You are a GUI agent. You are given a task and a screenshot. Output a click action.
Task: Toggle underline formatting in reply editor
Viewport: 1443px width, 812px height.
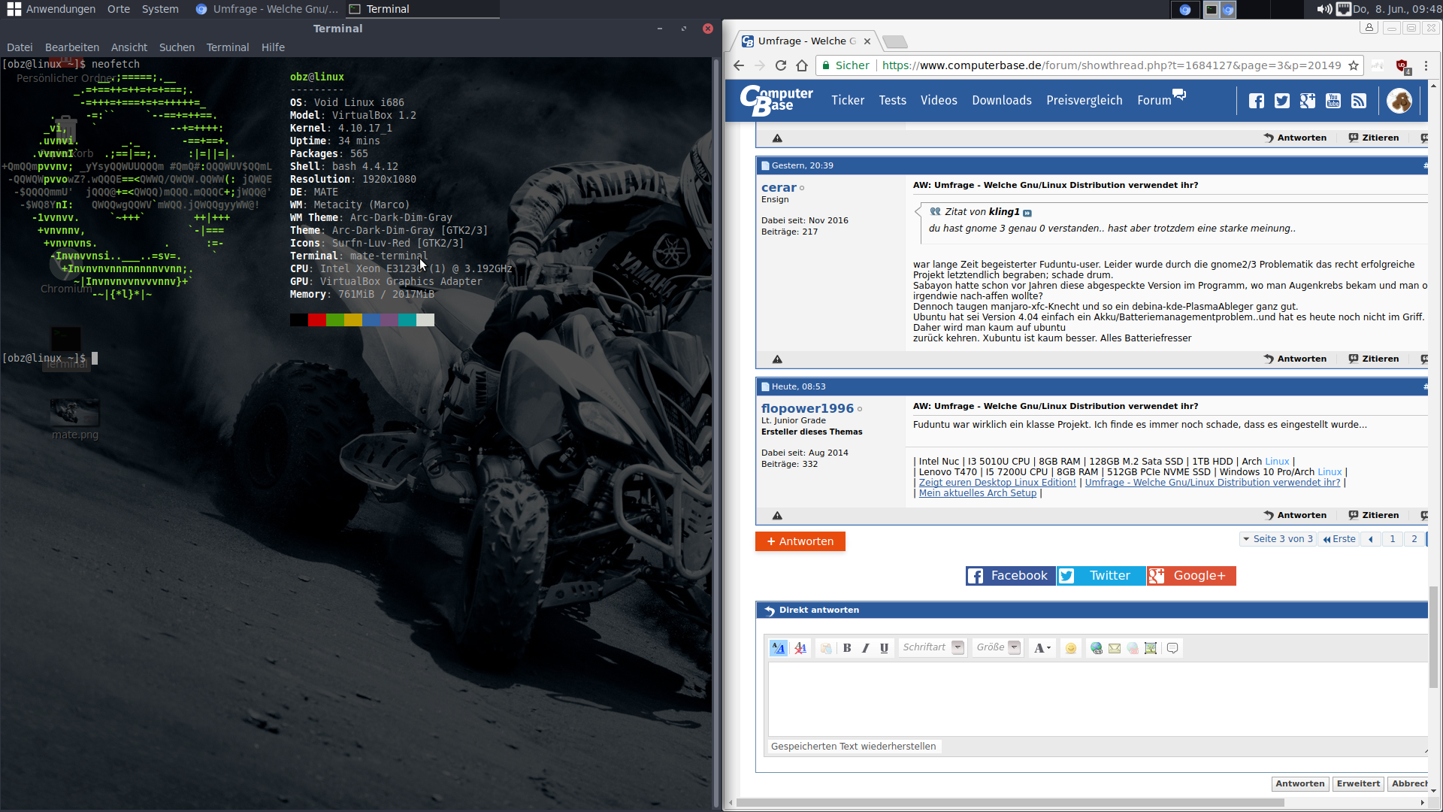click(x=885, y=648)
